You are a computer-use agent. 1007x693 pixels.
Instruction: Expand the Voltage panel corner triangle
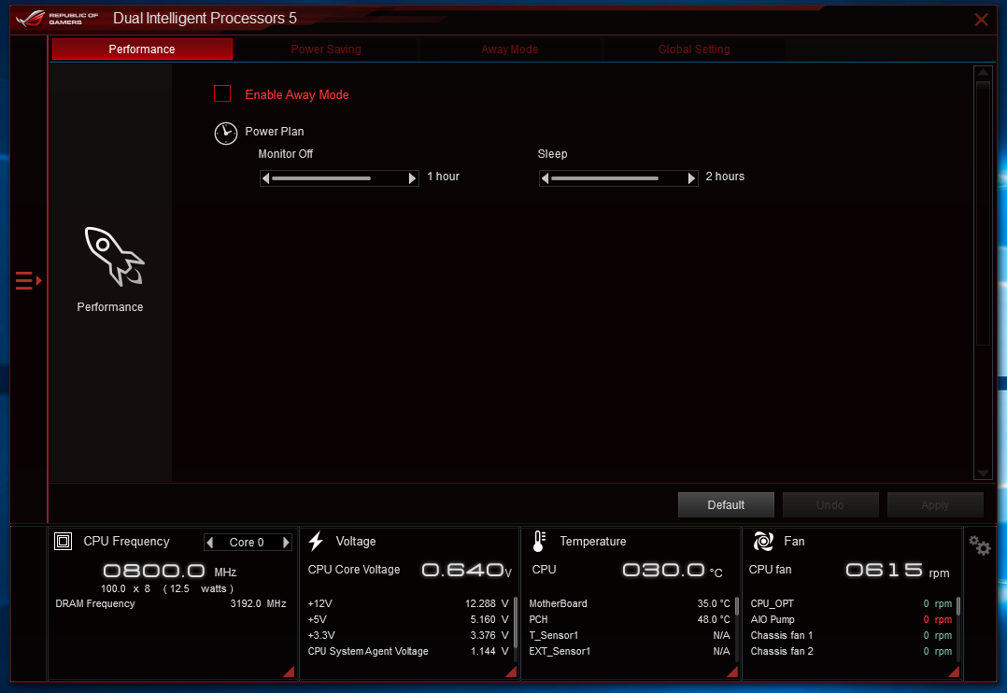pyautogui.click(x=512, y=672)
